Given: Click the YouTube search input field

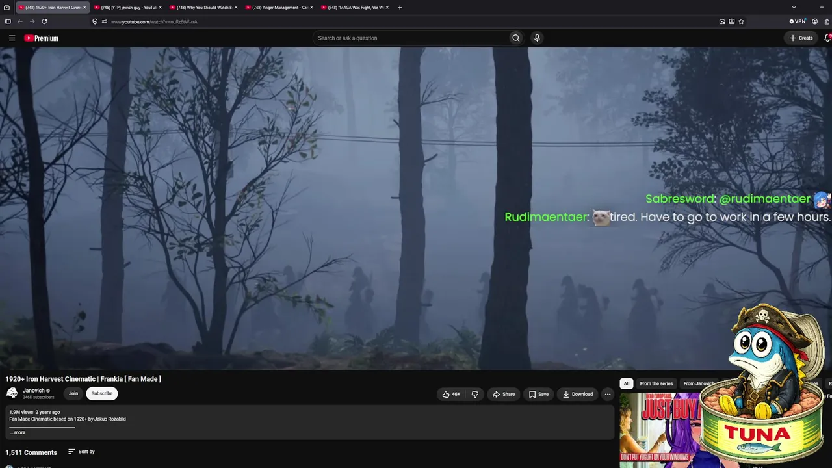Looking at the screenshot, I should [x=409, y=38].
